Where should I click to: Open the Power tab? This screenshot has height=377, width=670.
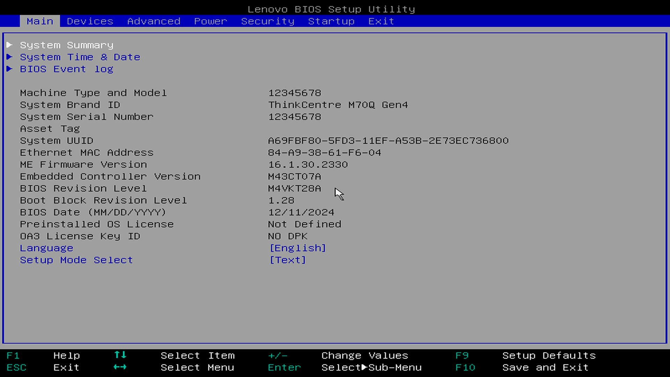click(x=210, y=21)
